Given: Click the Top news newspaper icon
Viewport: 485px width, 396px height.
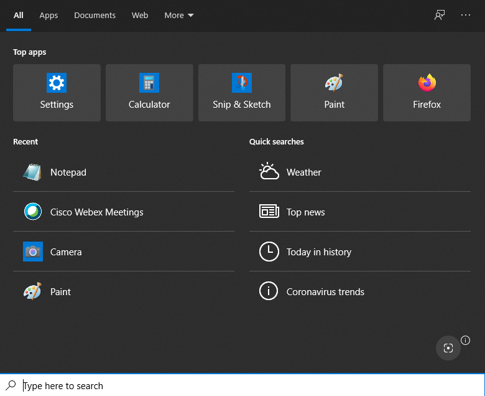Looking at the screenshot, I should click(x=269, y=212).
